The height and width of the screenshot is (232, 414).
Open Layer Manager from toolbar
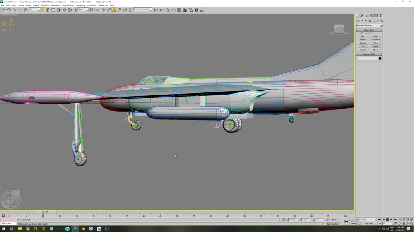tap(167, 10)
